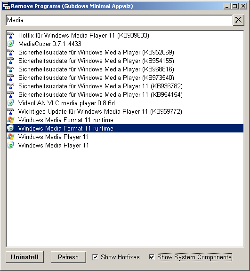Uncheck the Show System Components checkbox
The width and height of the screenshot is (250, 271).
pos(152,257)
